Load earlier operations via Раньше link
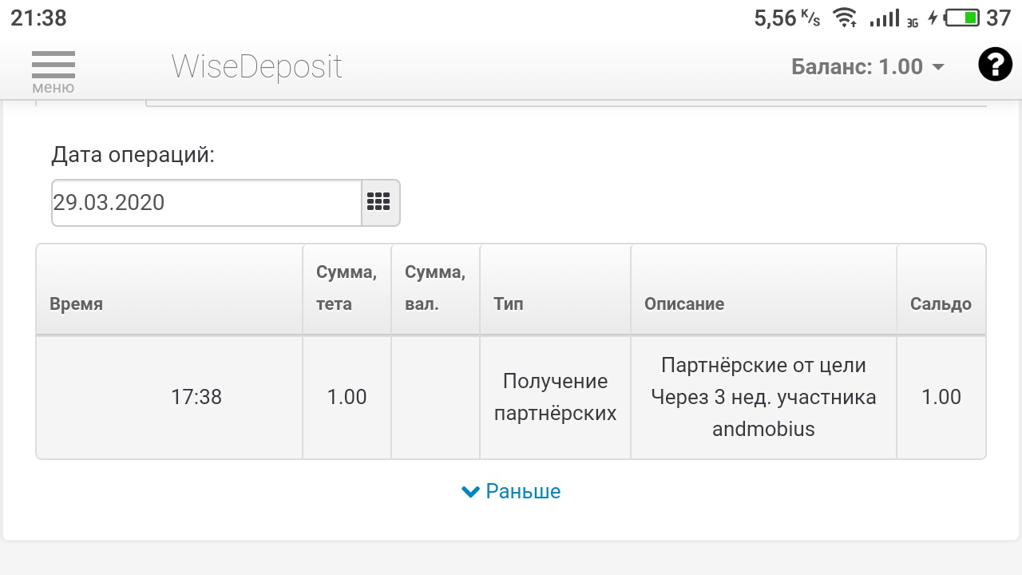Image resolution: width=1022 pixels, height=575 pixels. point(523,491)
